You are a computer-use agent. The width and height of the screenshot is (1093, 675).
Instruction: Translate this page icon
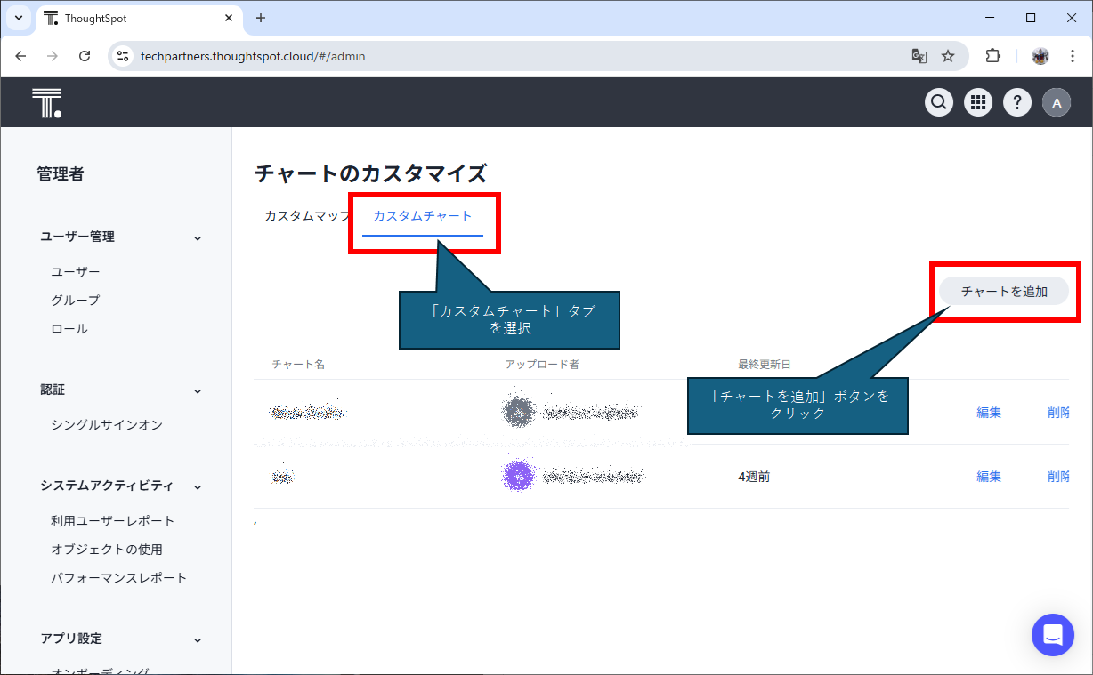[x=919, y=56]
